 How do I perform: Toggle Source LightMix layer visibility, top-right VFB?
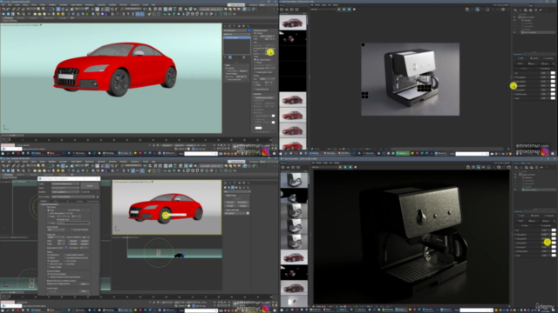coord(514,32)
